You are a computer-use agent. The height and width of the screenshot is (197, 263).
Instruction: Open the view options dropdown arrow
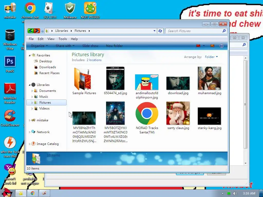coord(204,46)
